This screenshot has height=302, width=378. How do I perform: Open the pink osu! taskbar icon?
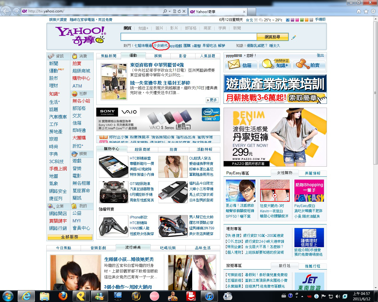tap(154, 296)
